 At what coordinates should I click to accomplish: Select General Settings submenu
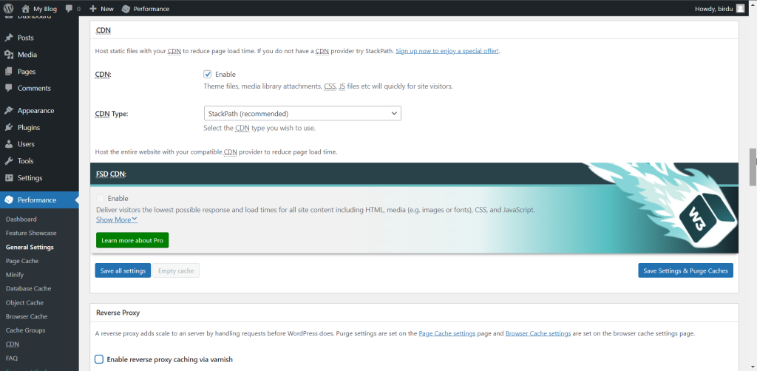30,247
